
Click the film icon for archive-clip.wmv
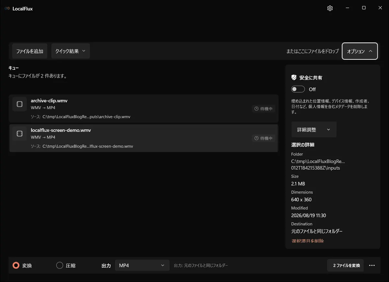click(x=19, y=104)
